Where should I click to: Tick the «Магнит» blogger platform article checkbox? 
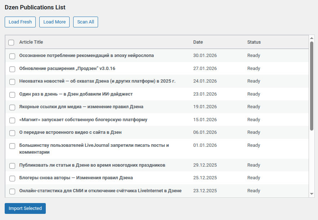point(12,120)
